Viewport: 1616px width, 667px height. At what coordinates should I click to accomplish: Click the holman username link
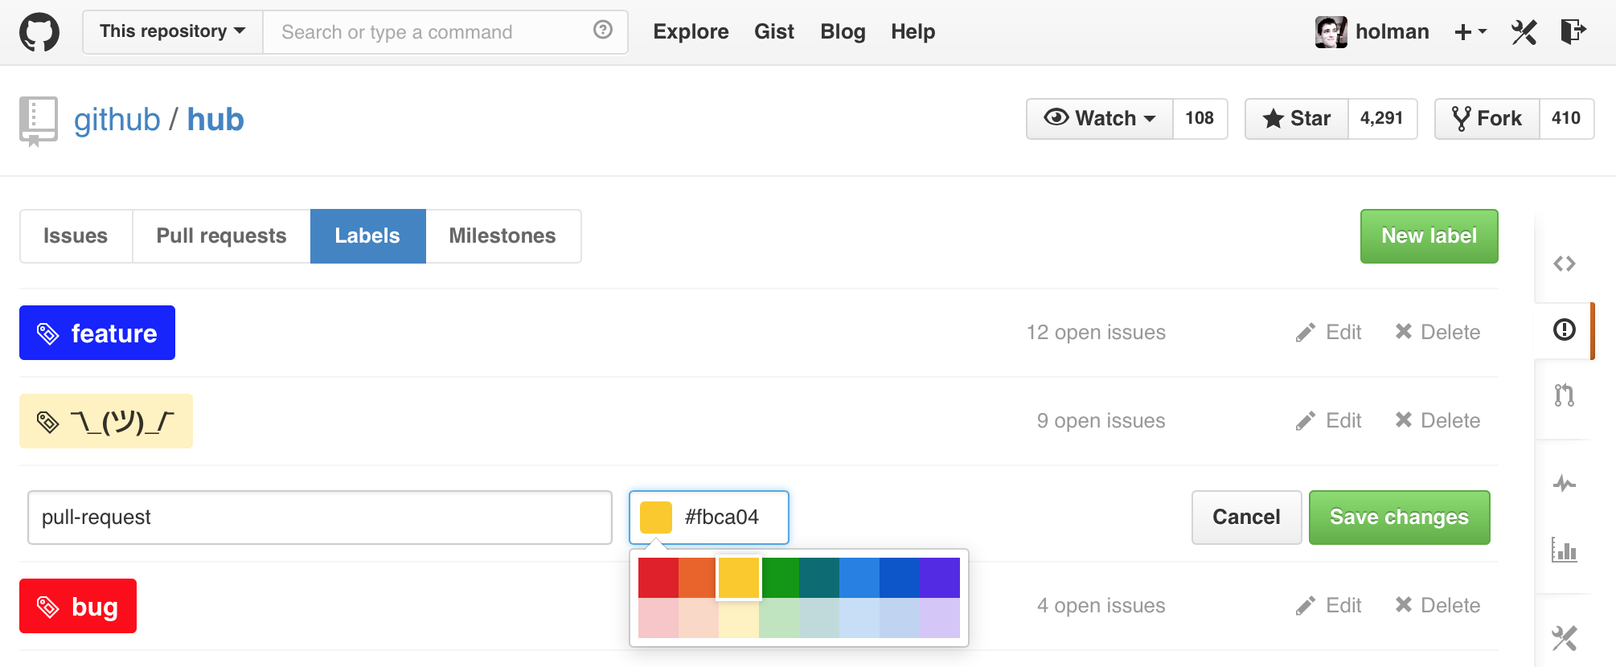[x=1392, y=32]
